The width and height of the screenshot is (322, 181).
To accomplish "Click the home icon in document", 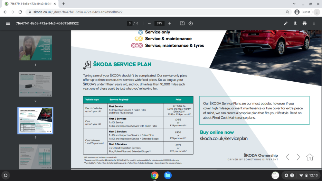I will [x=310, y=157].
